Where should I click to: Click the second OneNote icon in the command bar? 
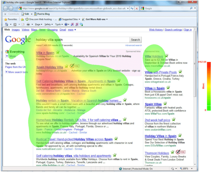(x=77, y=24)
